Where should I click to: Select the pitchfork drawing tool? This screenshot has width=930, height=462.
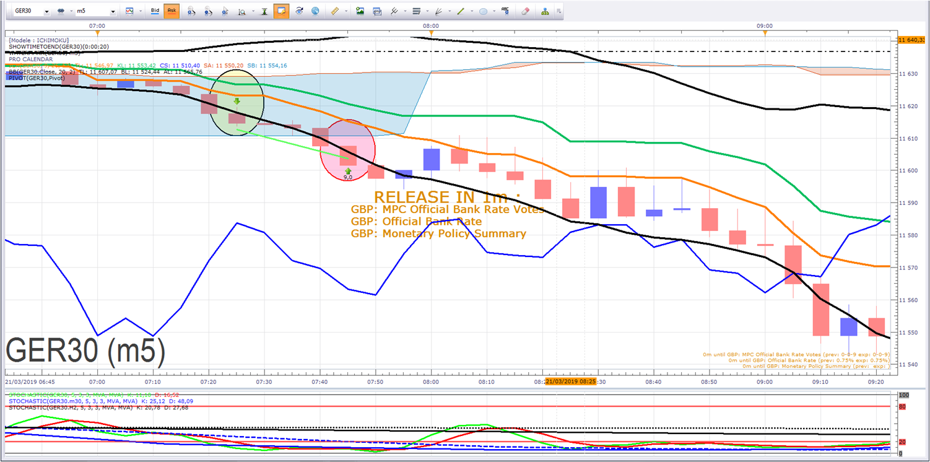(x=393, y=11)
